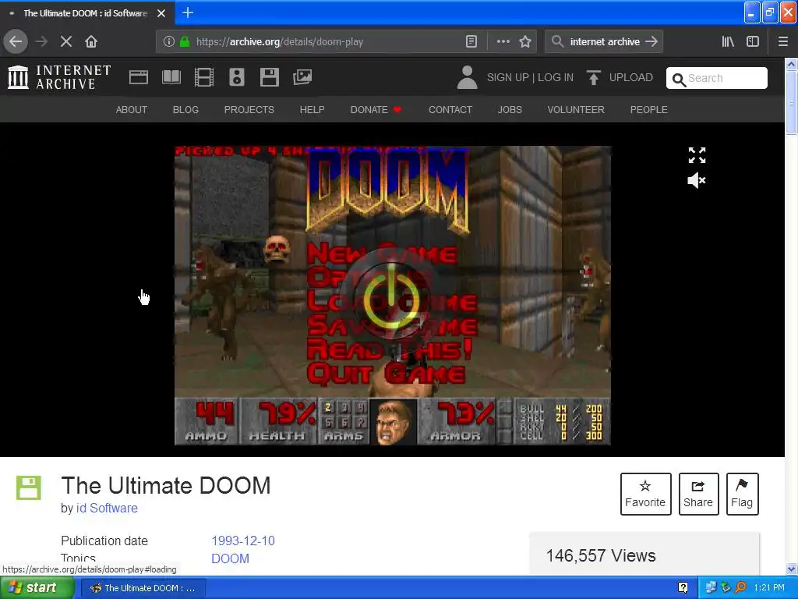Screen dimensions: 798x599
Task: Open the ABOUT menu item
Action: [131, 109]
